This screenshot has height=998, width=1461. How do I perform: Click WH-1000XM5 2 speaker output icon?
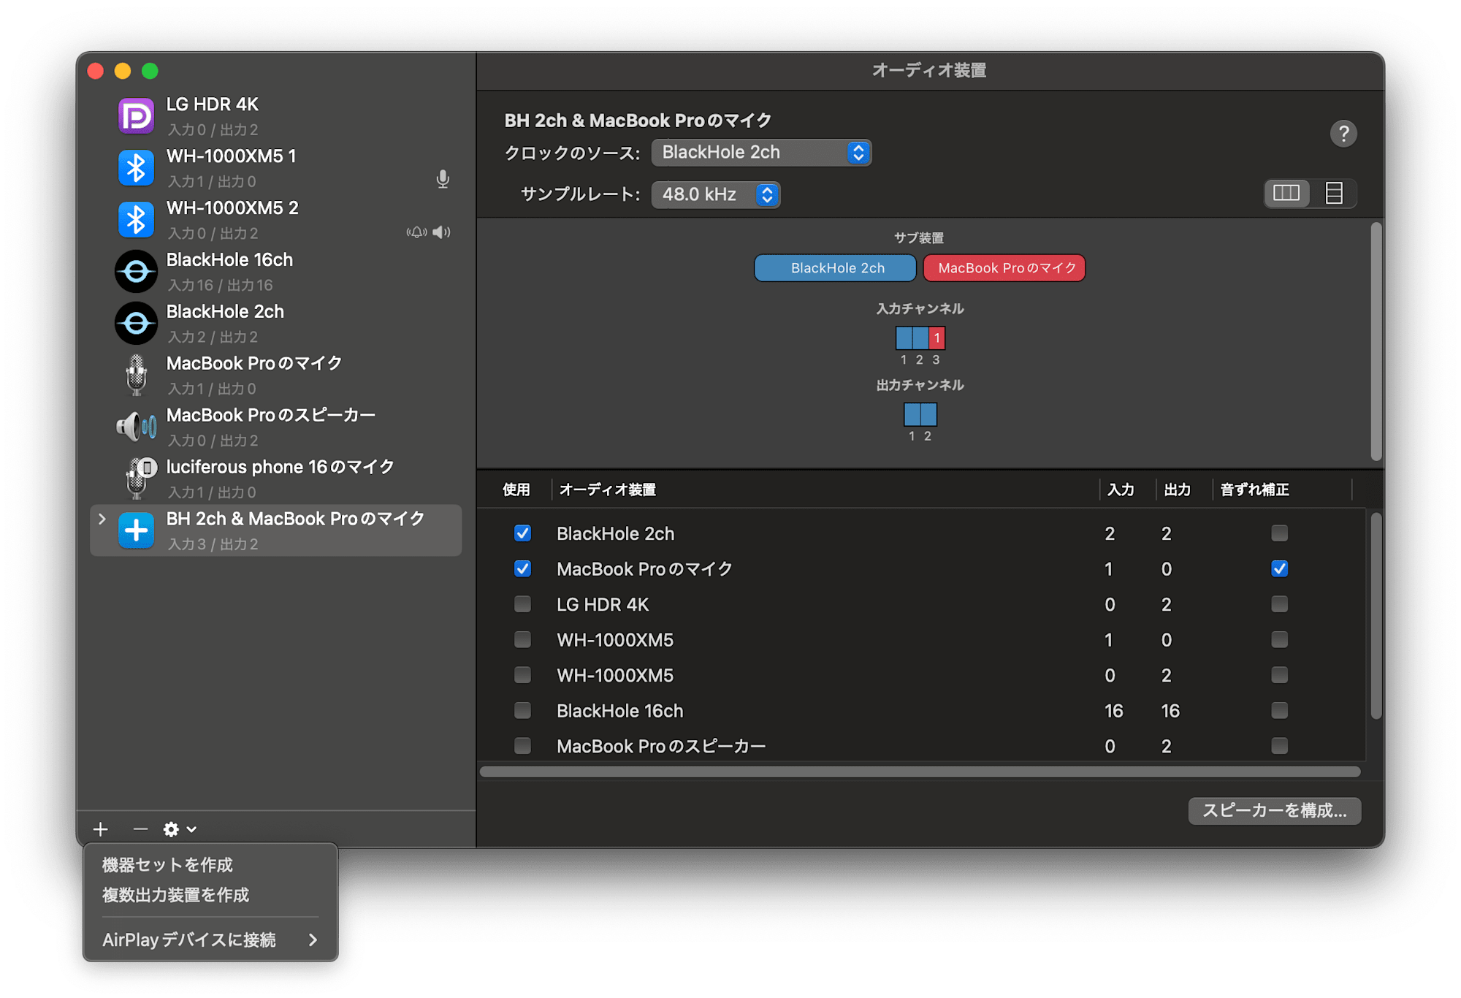[441, 232]
